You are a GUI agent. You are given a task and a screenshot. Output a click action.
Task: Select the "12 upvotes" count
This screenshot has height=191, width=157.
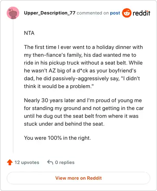[27, 162]
